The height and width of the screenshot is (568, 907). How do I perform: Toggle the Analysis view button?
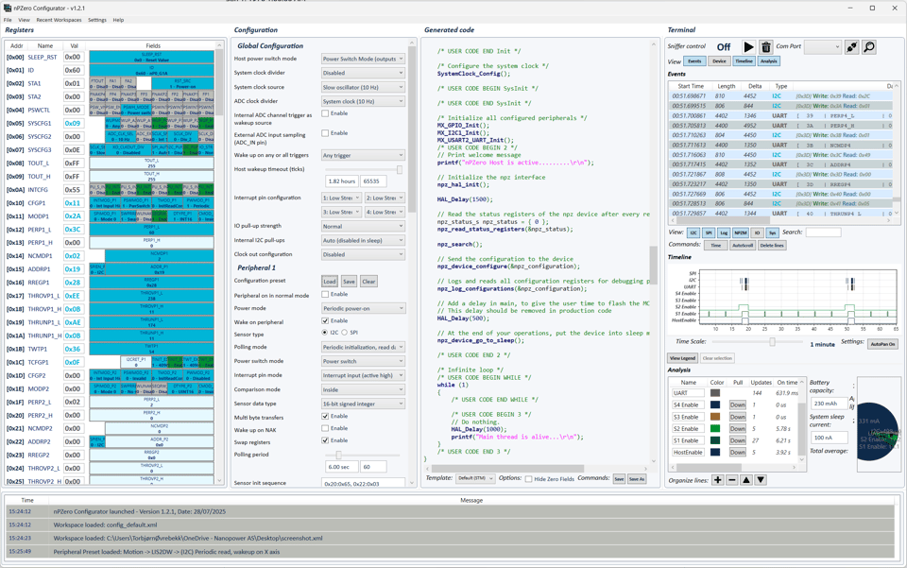tap(769, 61)
